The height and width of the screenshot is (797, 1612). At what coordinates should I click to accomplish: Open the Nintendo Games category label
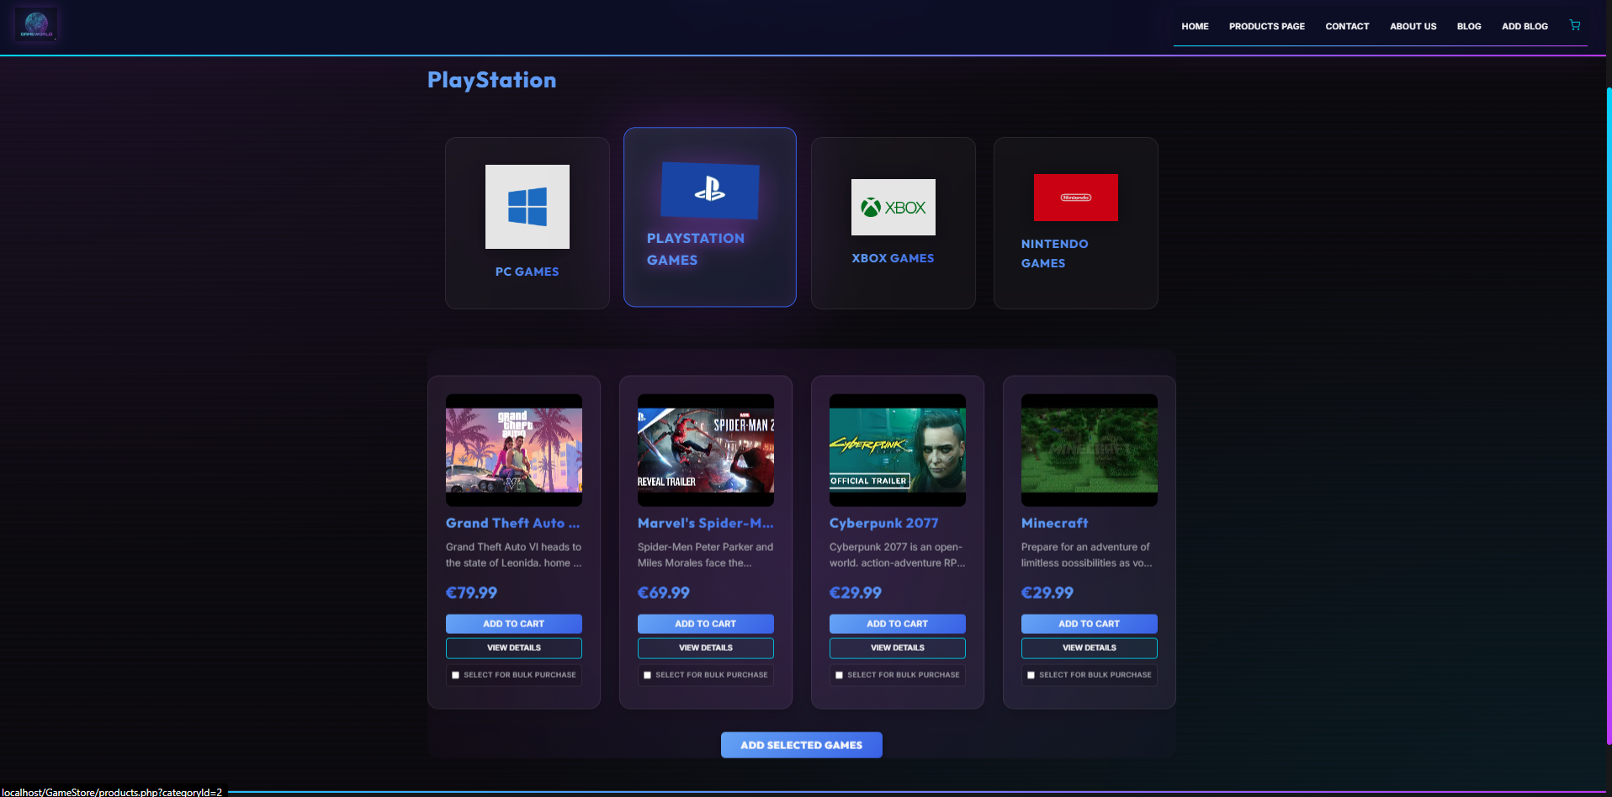pyautogui.click(x=1054, y=253)
